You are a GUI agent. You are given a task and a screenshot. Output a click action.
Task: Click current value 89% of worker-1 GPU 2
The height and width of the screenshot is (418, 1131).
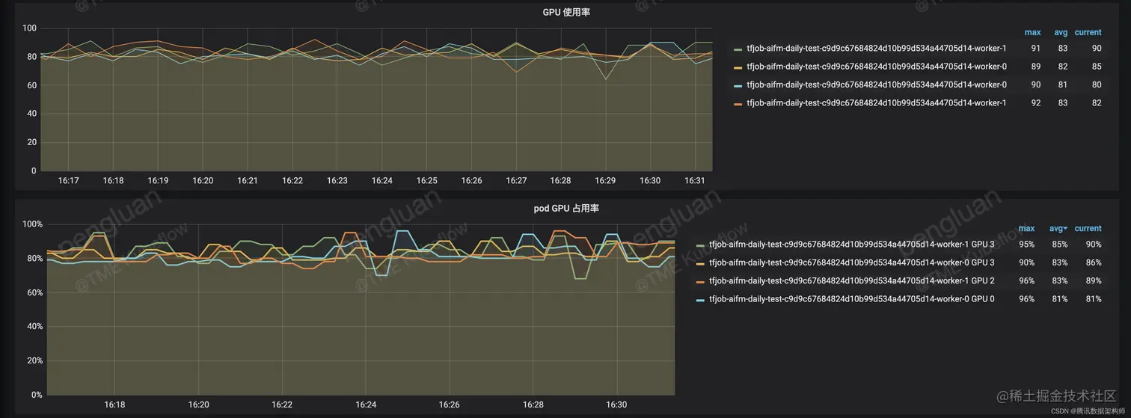click(x=1093, y=280)
